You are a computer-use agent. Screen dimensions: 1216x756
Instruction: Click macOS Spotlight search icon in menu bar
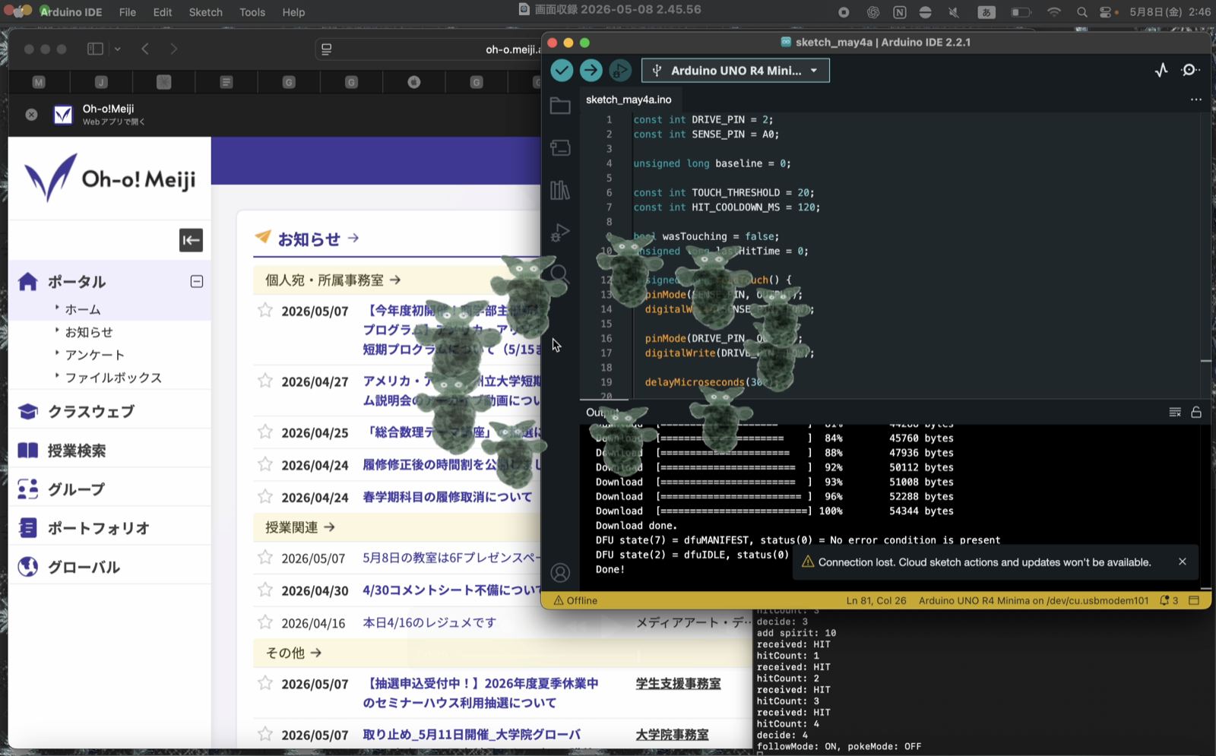click(x=1081, y=12)
